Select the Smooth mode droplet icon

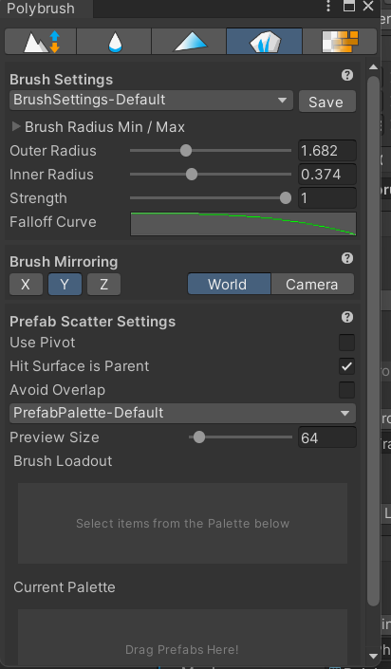point(114,42)
